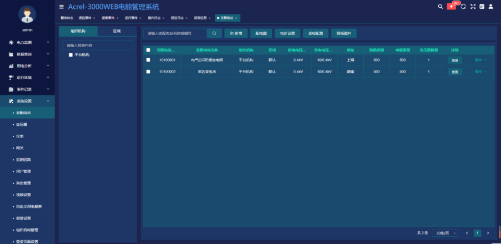This screenshot has width=501, height=244.
Task: Click the 请输入检索内容 organization search field
Action: click(98, 45)
